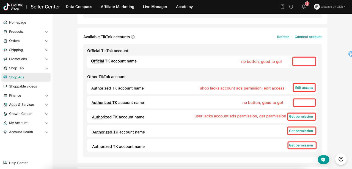Open the mobile phone icon in header

pyautogui.click(x=282, y=7)
